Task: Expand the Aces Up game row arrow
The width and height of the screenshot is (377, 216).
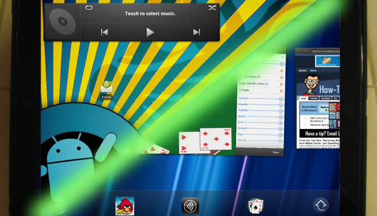Action: point(280,141)
